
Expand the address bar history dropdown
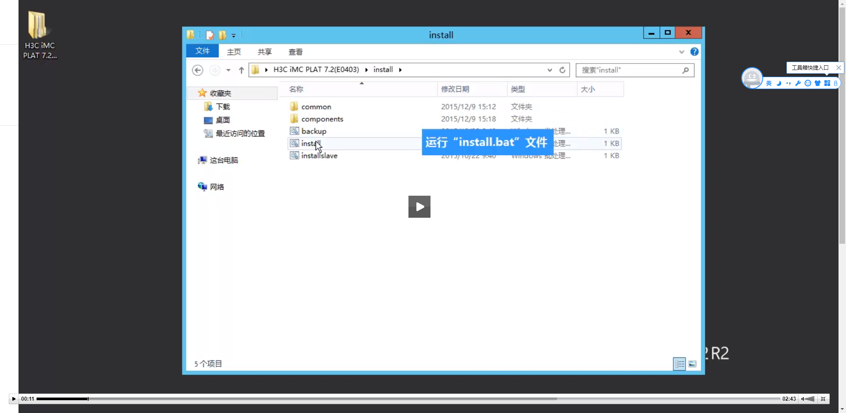[x=550, y=70]
